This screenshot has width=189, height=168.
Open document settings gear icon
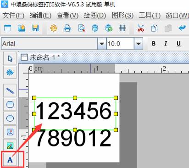(54, 28)
